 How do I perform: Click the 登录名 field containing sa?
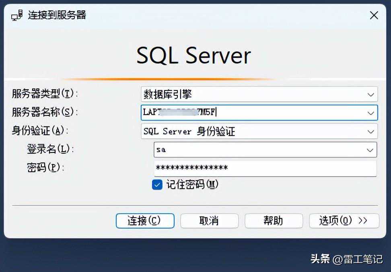coord(257,150)
